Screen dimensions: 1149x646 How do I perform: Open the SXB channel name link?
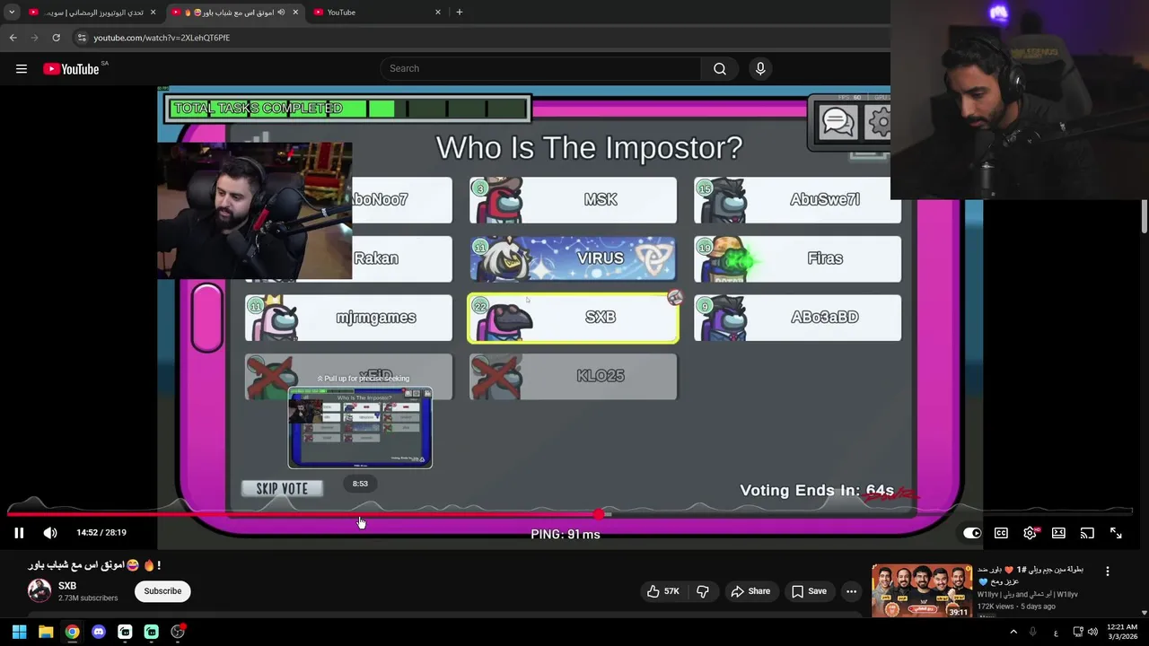(67, 586)
